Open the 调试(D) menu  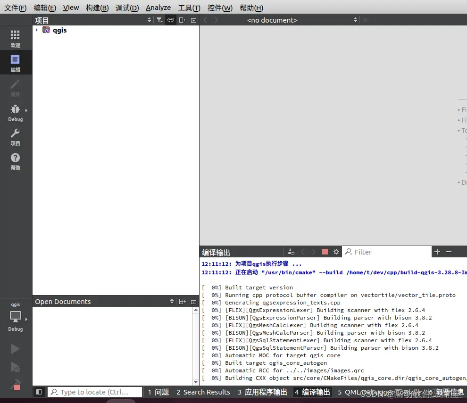click(x=127, y=8)
